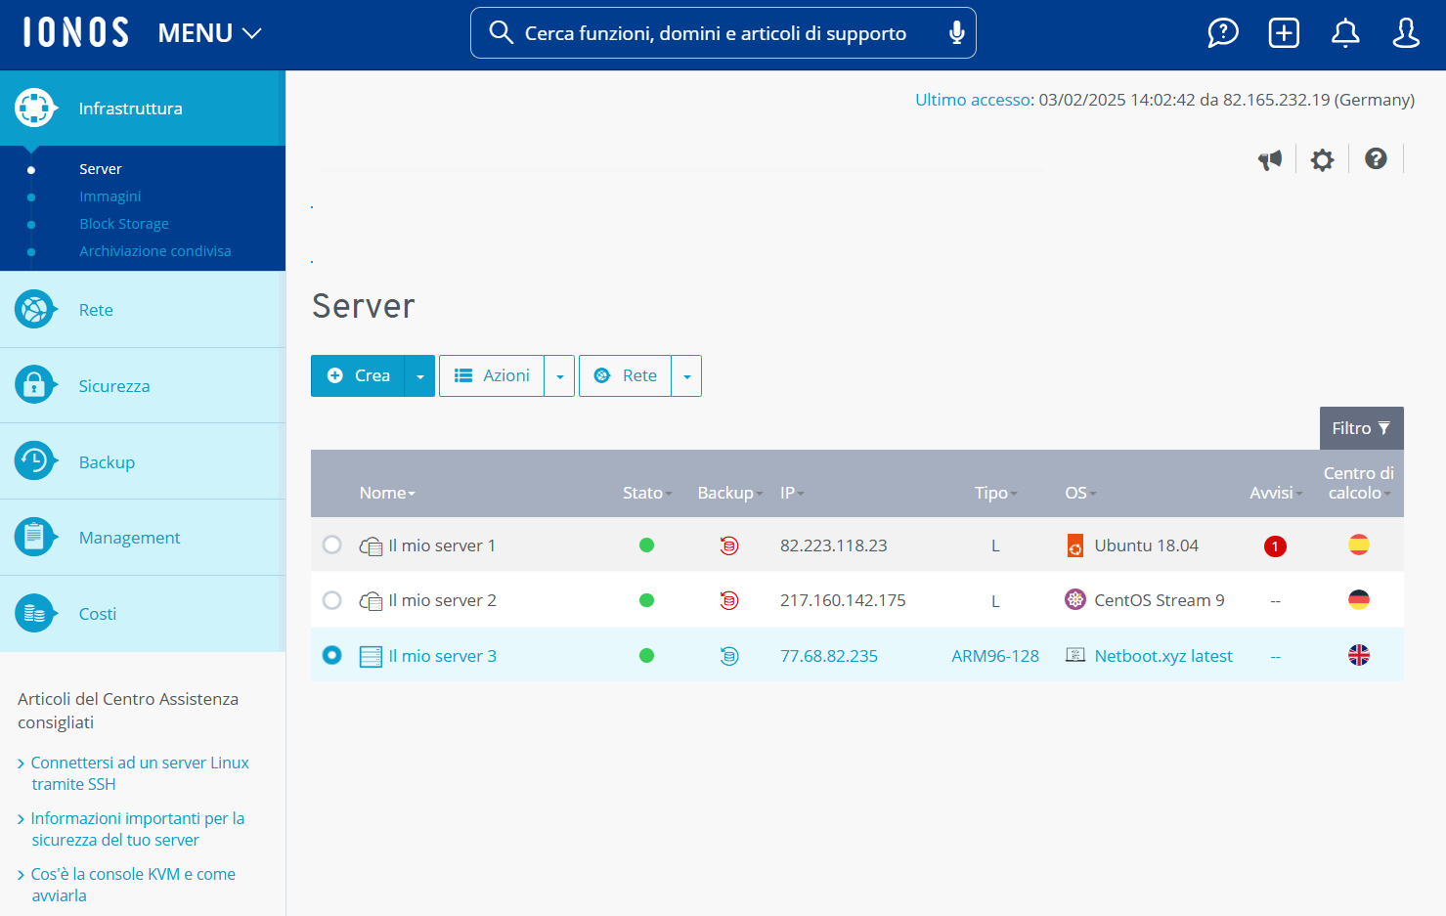Click the Spain flag data center icon

(x=1359, y=545)
